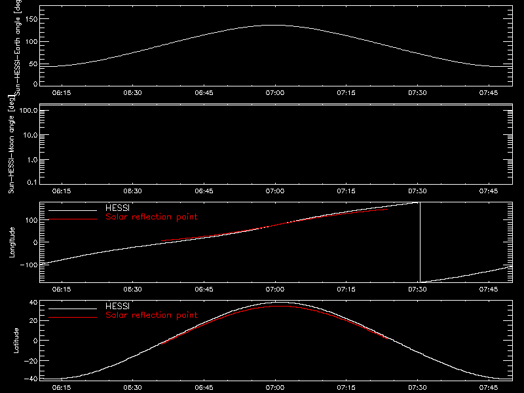
Task: Click the 150 tick label on Earth angle axis
Action: 31,19
